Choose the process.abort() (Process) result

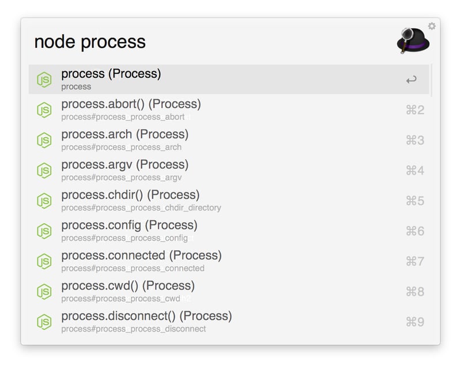coord(131,104)
